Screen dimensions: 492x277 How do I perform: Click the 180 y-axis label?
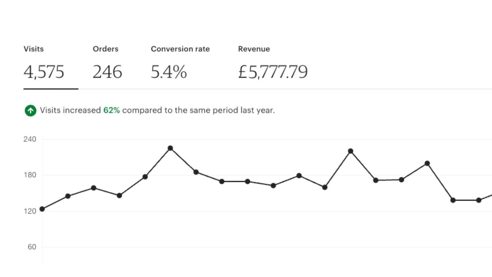click(x=30, y=175)
